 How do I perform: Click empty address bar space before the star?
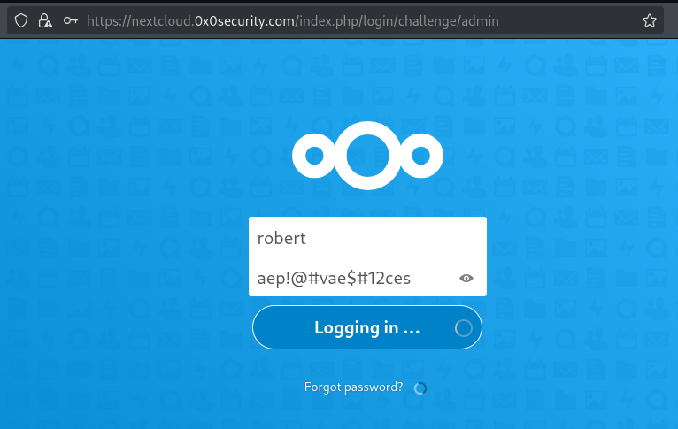575,20
